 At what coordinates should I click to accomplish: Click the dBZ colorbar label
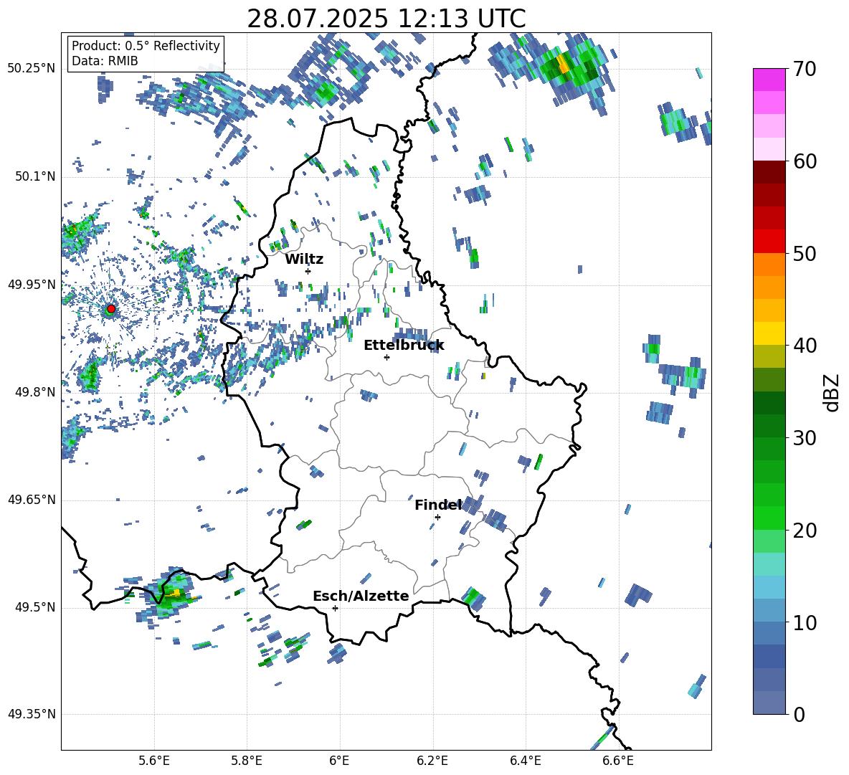coord(833,392)
